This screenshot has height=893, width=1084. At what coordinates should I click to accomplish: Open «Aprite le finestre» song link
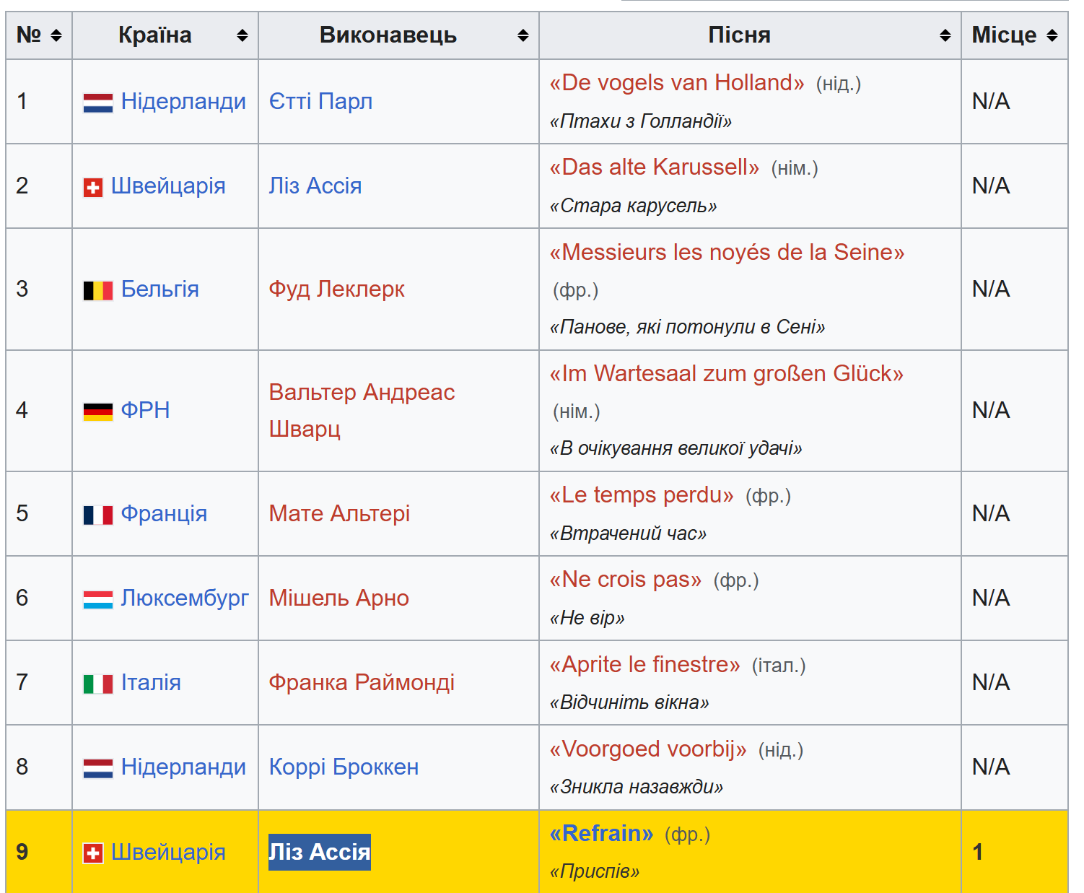pyautogui.click(x=644, y=664)
